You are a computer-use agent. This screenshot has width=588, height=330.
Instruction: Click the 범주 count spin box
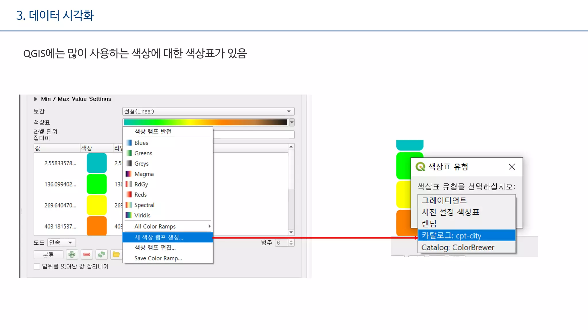coord(285,243)
